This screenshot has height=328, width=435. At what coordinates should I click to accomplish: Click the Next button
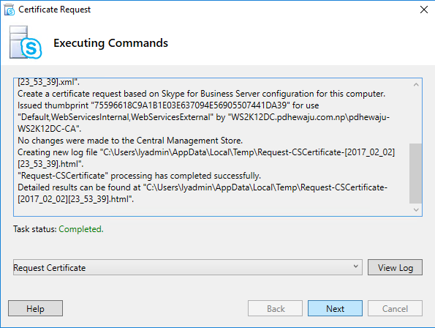click(x=335, y=308)
